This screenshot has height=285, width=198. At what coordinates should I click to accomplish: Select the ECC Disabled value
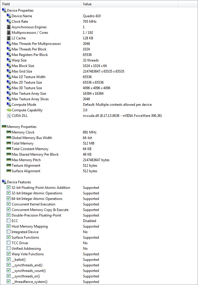90,221
